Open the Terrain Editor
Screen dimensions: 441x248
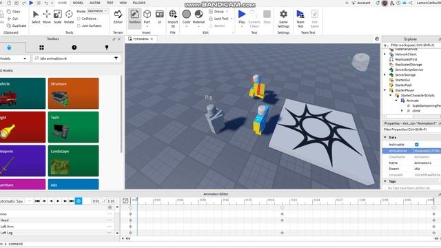[118, 17]
